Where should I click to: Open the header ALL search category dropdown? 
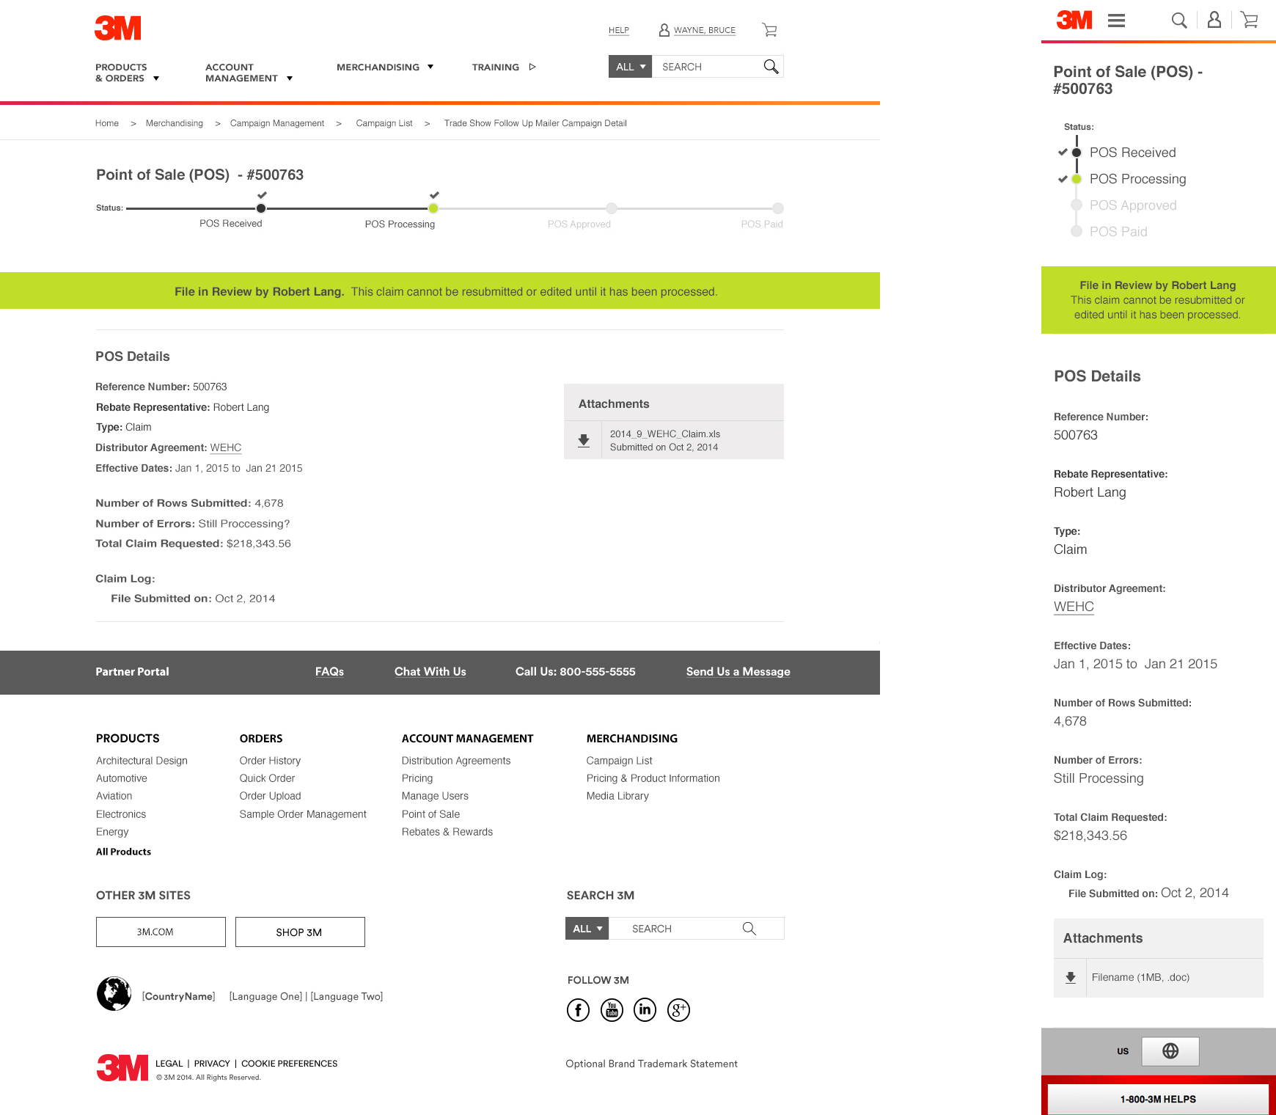click(x=630, y=67)
